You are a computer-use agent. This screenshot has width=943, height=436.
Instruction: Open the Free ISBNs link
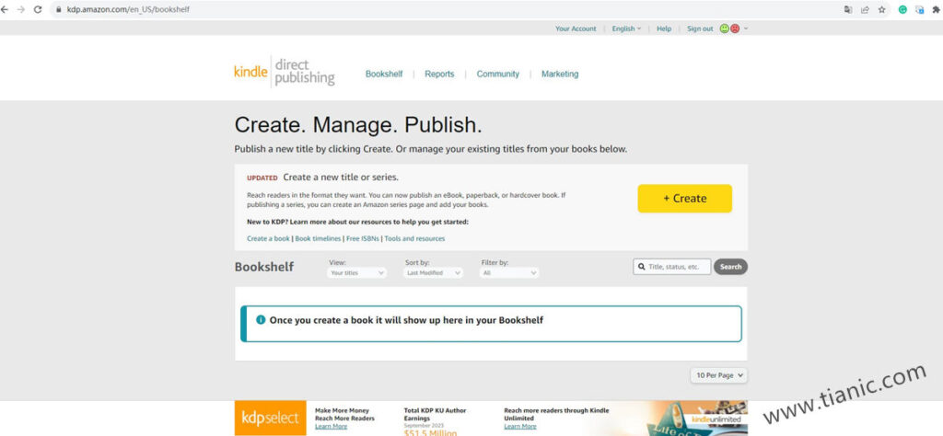(363, 238)
